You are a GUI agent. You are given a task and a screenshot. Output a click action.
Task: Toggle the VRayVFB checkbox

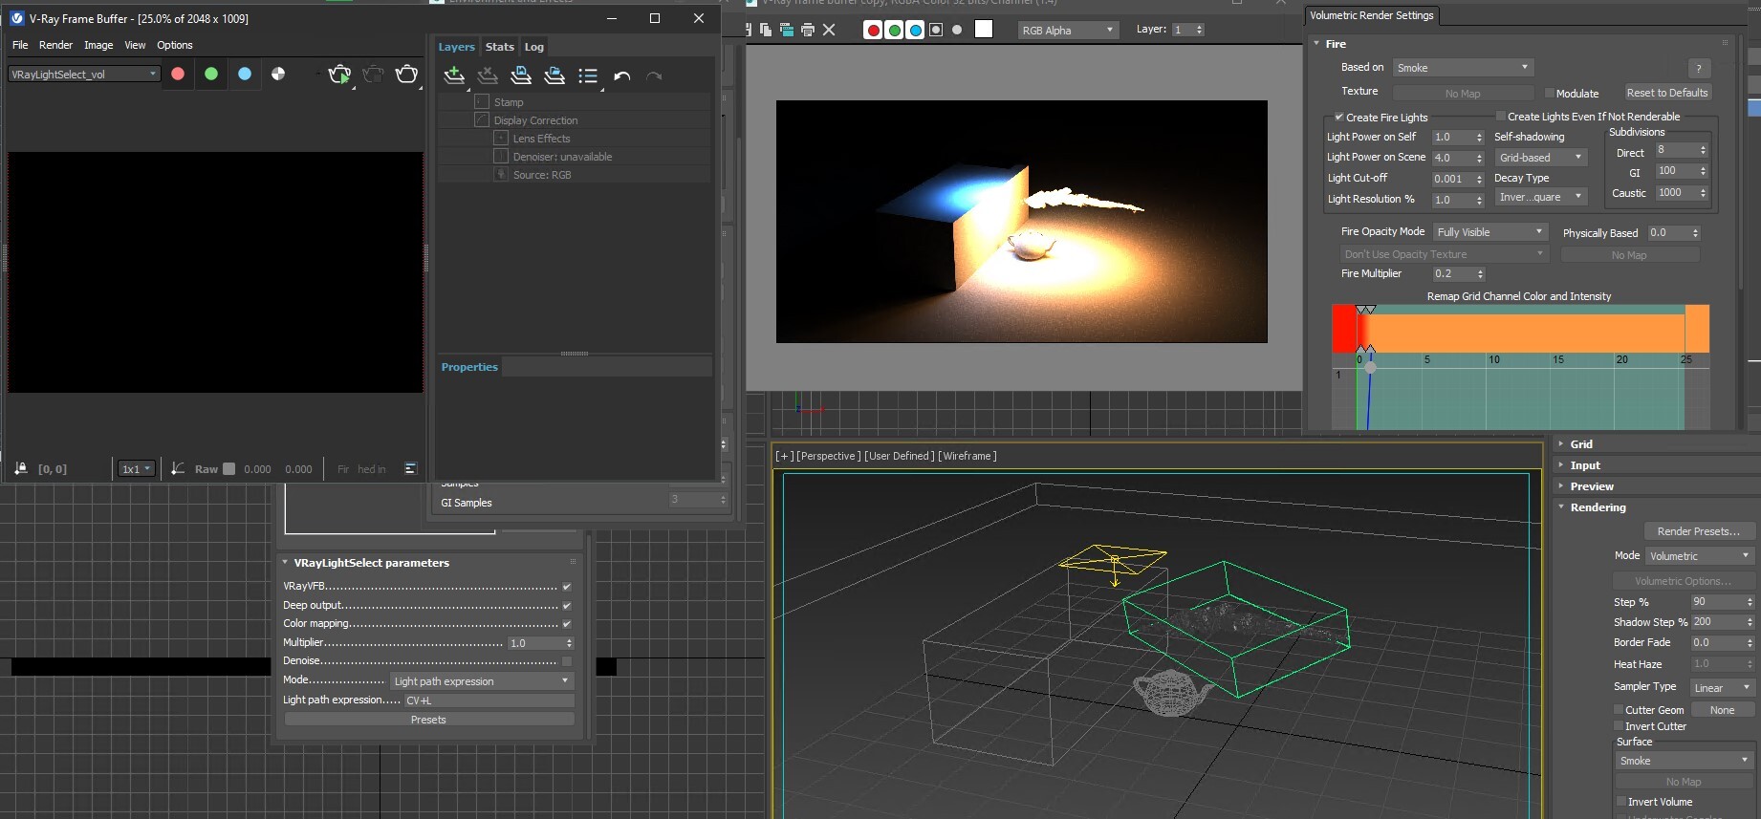pos(567,587)
